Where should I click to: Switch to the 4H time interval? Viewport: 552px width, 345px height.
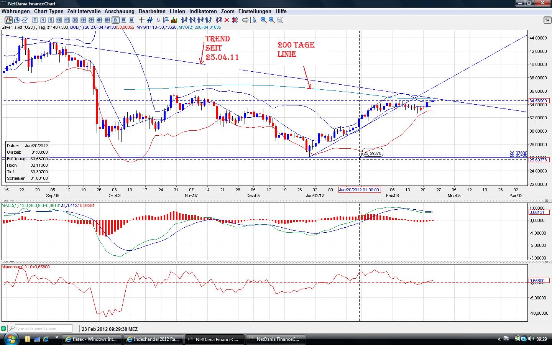pos(99,20)
